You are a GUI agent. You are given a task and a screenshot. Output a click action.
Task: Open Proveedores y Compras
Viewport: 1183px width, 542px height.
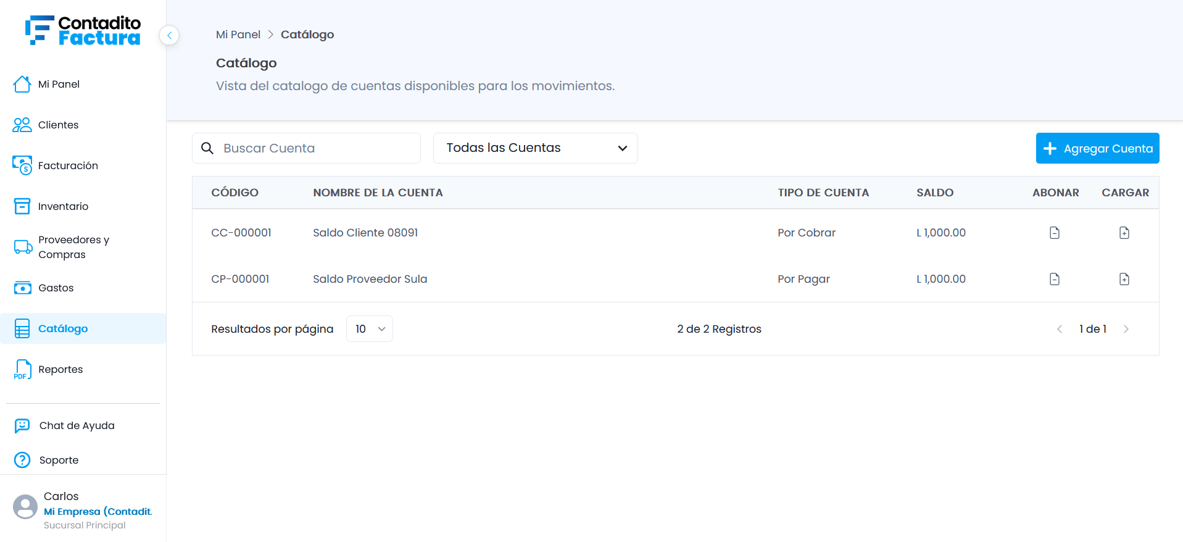click(74, 247)
